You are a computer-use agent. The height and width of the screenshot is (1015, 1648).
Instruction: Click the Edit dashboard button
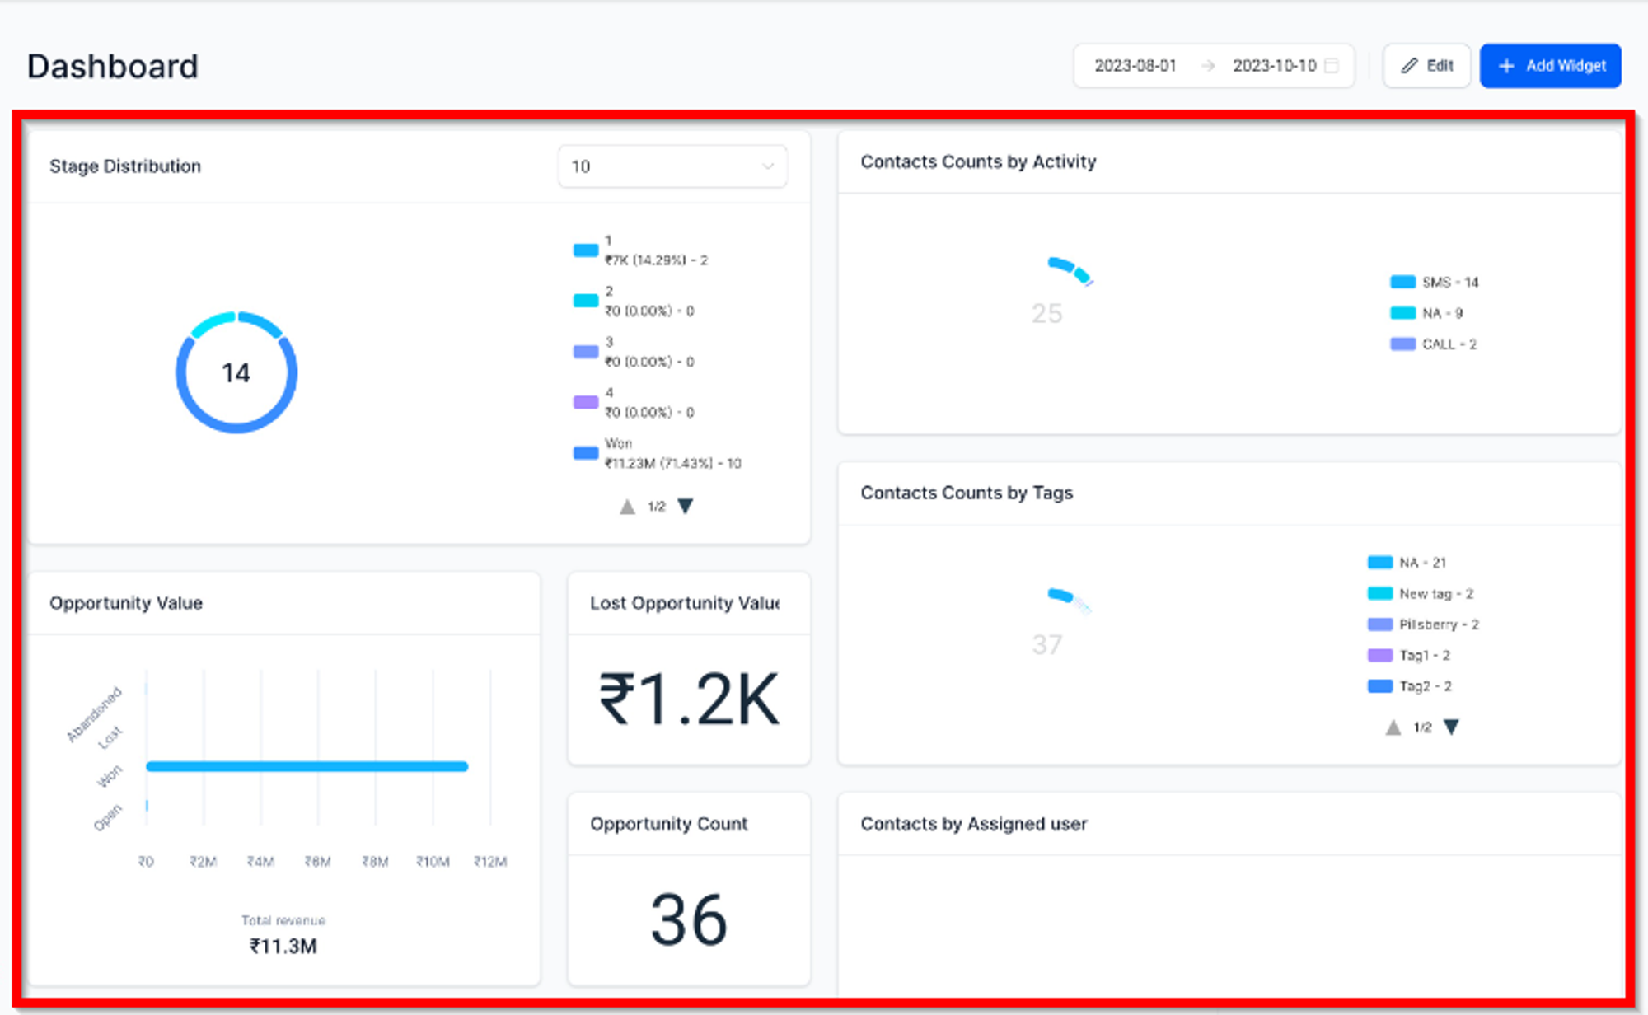click(x=1426, y=66)
